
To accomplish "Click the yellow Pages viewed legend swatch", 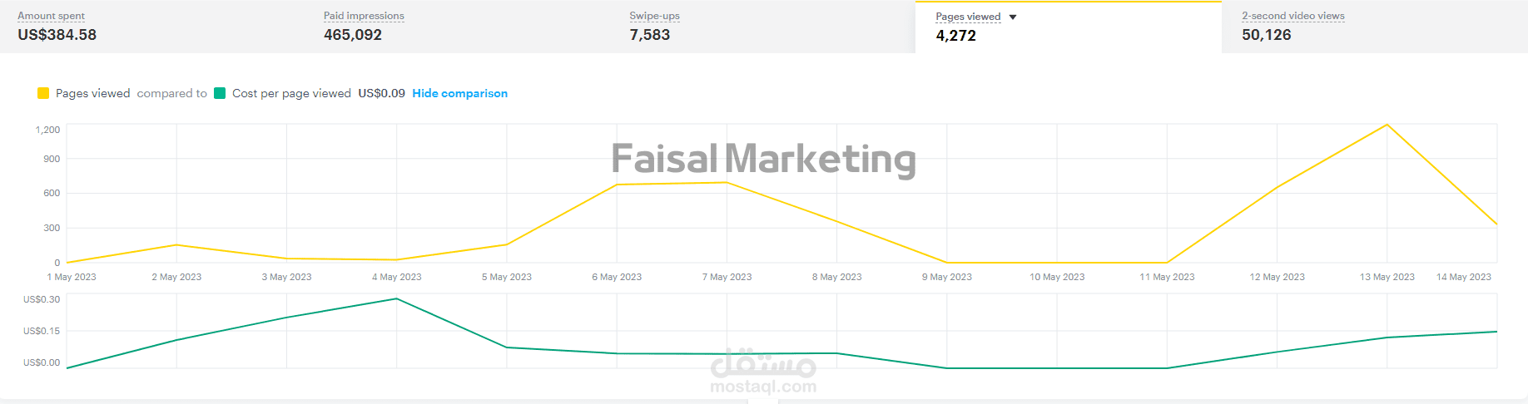I will pos(43,93).
